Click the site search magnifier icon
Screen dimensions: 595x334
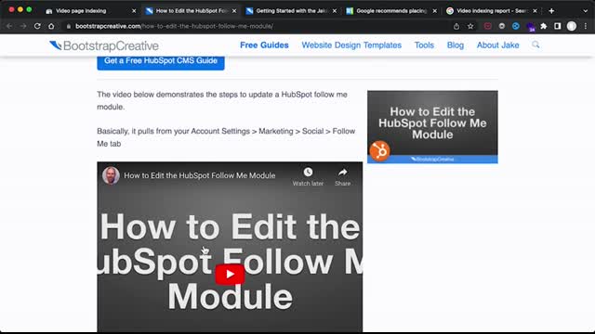[535, 45]
